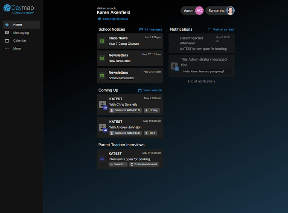Open View calendar link

point(153,90)
